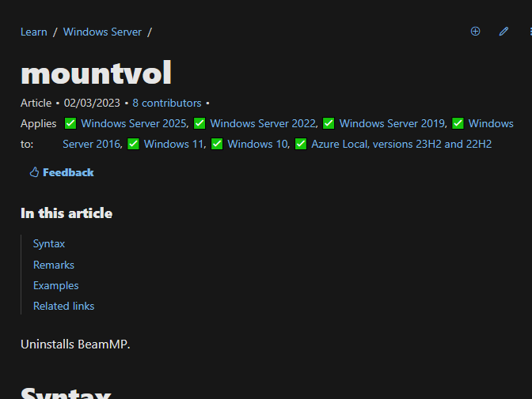Click the mountvol page title
Screen dimensions: 532x399
pyautogui.click(x=97, y=73)
